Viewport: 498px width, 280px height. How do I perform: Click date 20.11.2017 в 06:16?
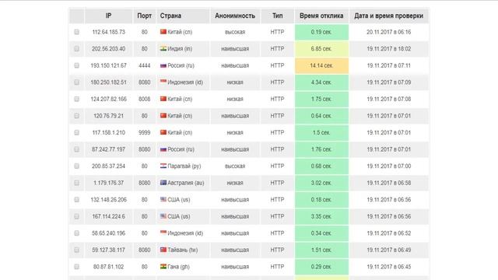pyautogui.click(x=389, y=32)
